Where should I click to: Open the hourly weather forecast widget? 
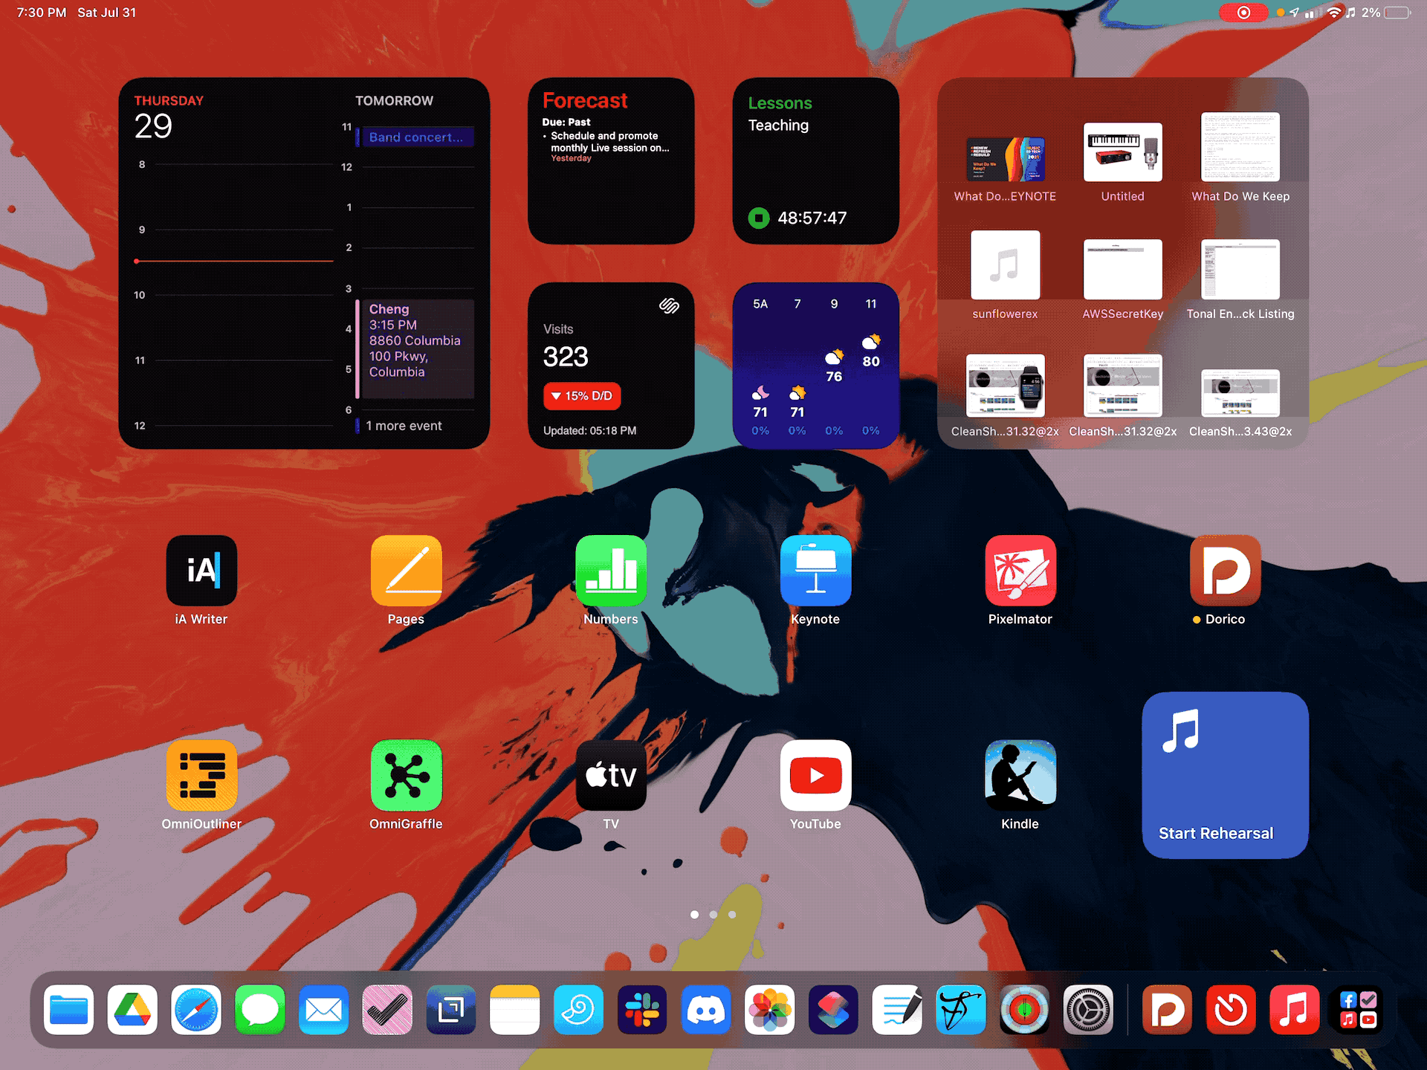coord(815,366)
